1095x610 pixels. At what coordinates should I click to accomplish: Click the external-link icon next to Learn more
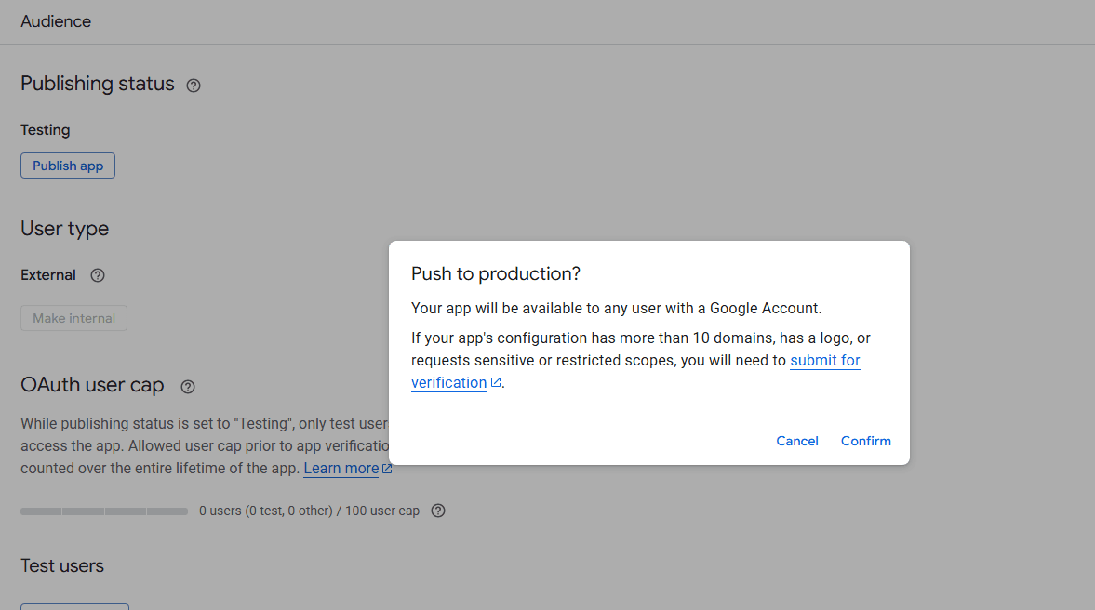pyautogui.click(x=386, y=468)
